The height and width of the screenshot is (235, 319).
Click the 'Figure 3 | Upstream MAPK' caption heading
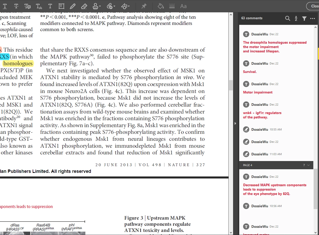click(155, 218)
